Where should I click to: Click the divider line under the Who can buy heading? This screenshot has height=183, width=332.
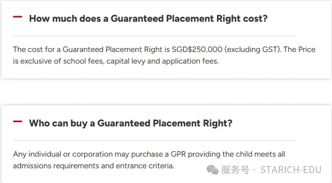[155, 140]
